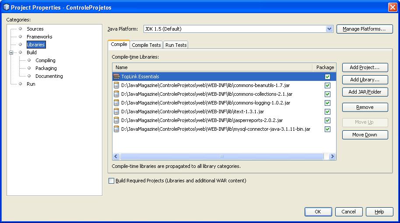This screenshot has height=223, width=400.
Task: Click the Manage Platforms button
Action: 364,29
